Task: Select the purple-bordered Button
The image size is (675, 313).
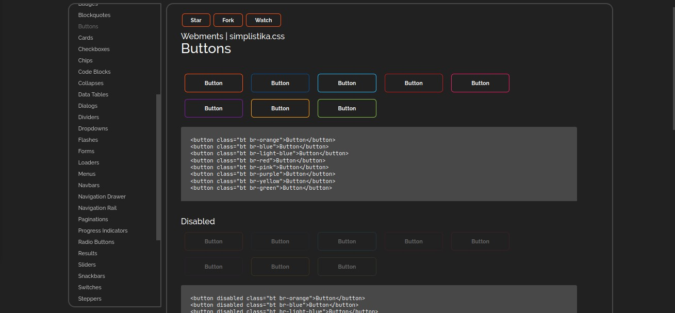Action: [x=213, y=108]
